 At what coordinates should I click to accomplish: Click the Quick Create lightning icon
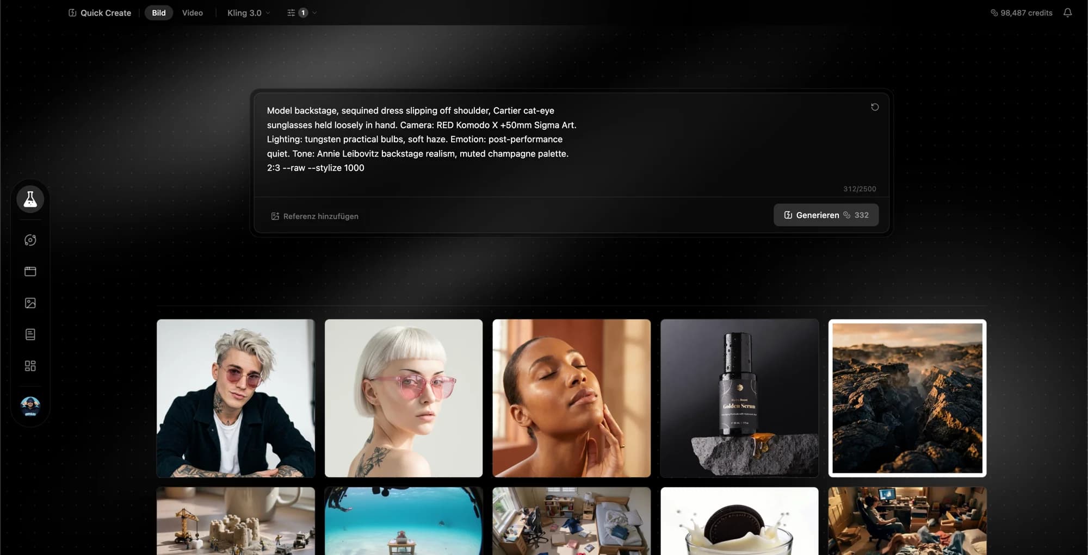click(x=72, y=12)
